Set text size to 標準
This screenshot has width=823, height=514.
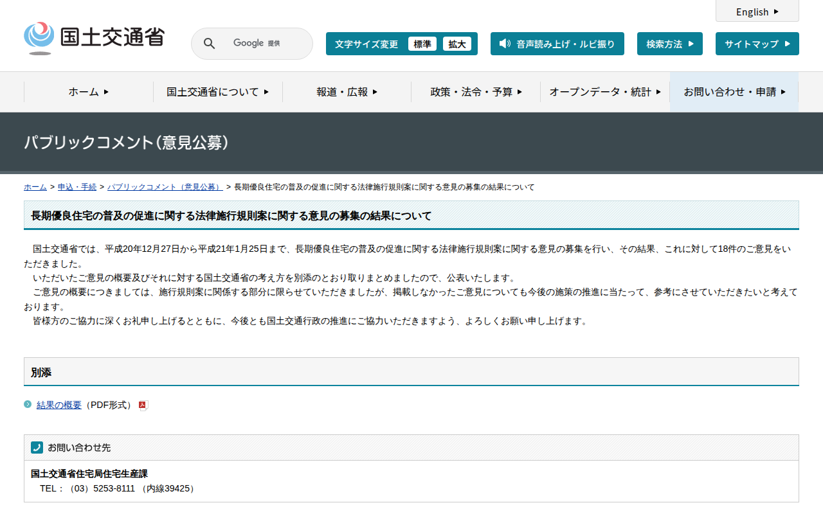coord(422,44)
